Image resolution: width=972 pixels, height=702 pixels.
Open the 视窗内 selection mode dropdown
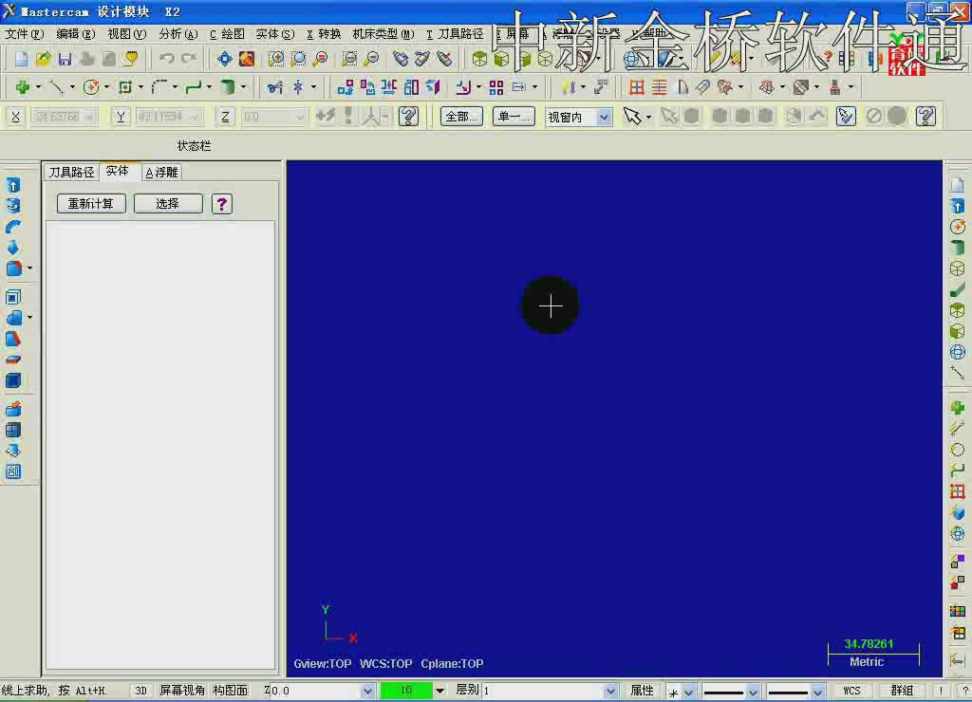pyautogui.click(x=603, y=117)
